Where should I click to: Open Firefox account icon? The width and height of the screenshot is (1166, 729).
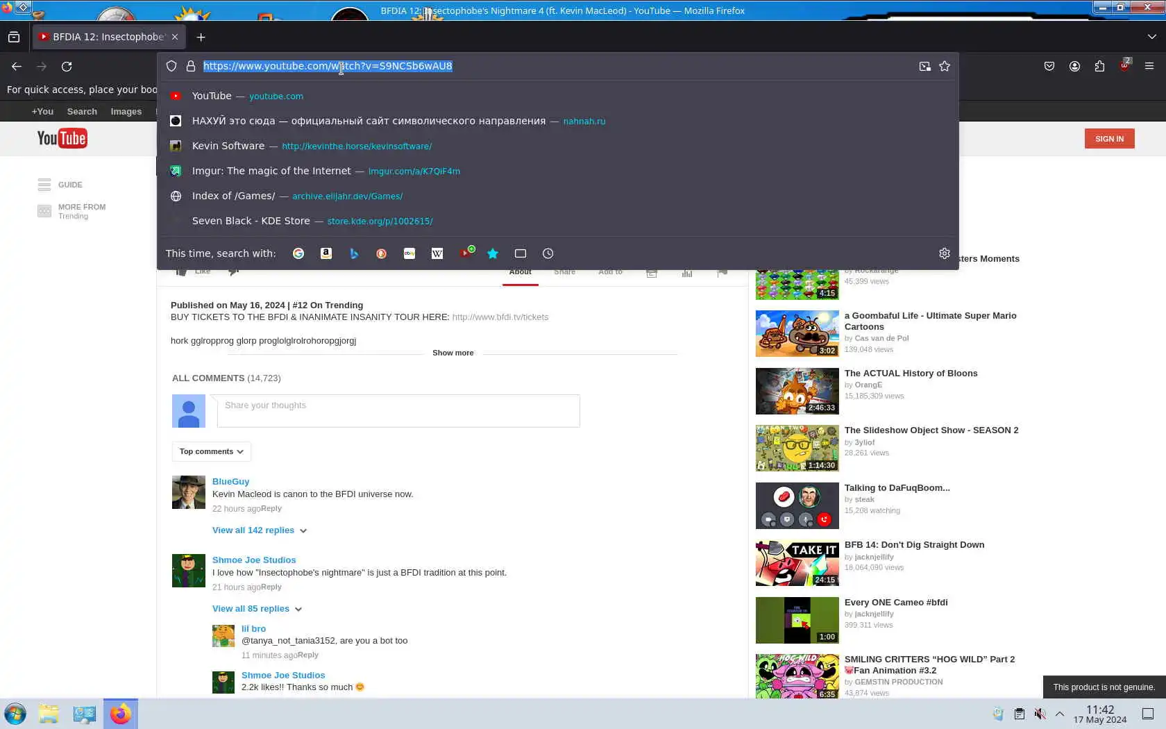pyautogui.click(x=1074, y=66)
